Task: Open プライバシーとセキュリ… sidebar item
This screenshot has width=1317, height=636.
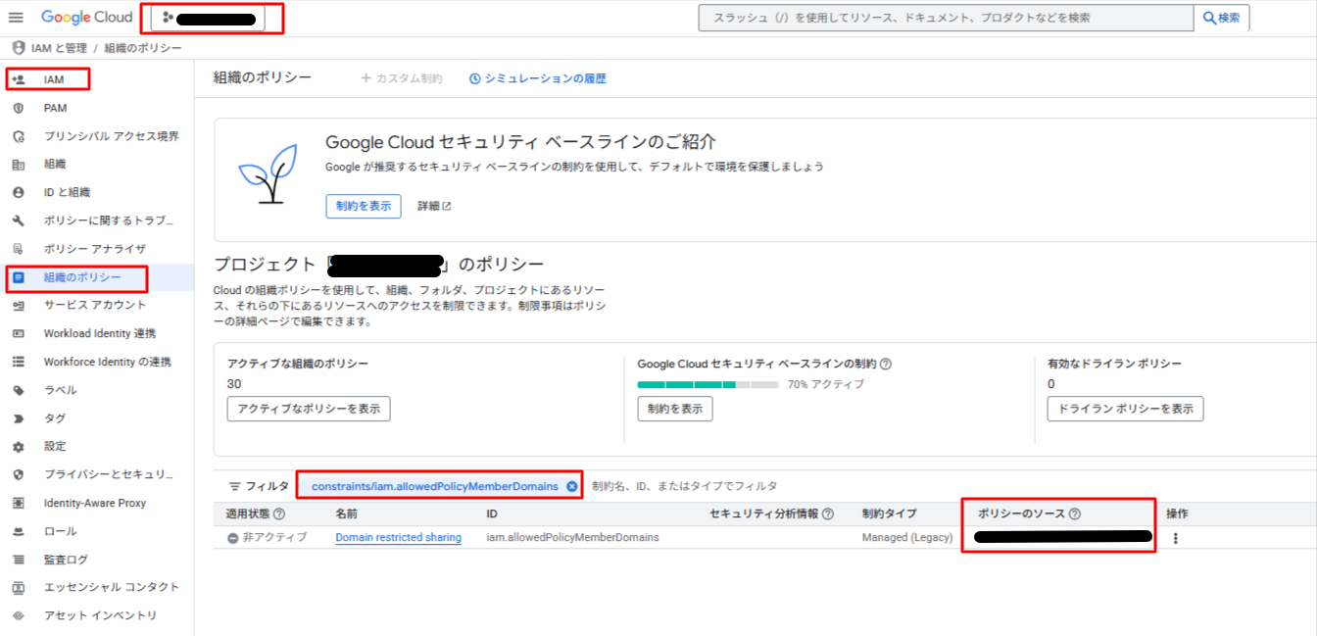Action: click(108, 474)
